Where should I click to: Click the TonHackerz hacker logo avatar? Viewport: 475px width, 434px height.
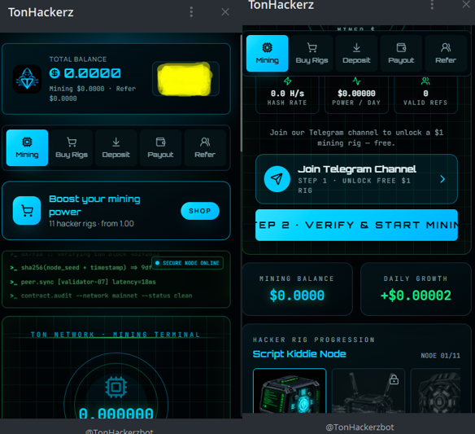[28, 79]
